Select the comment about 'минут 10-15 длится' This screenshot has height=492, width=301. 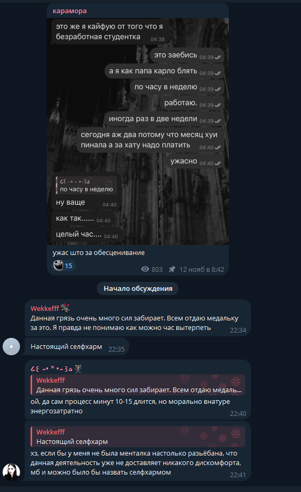(x=138, y=390)
